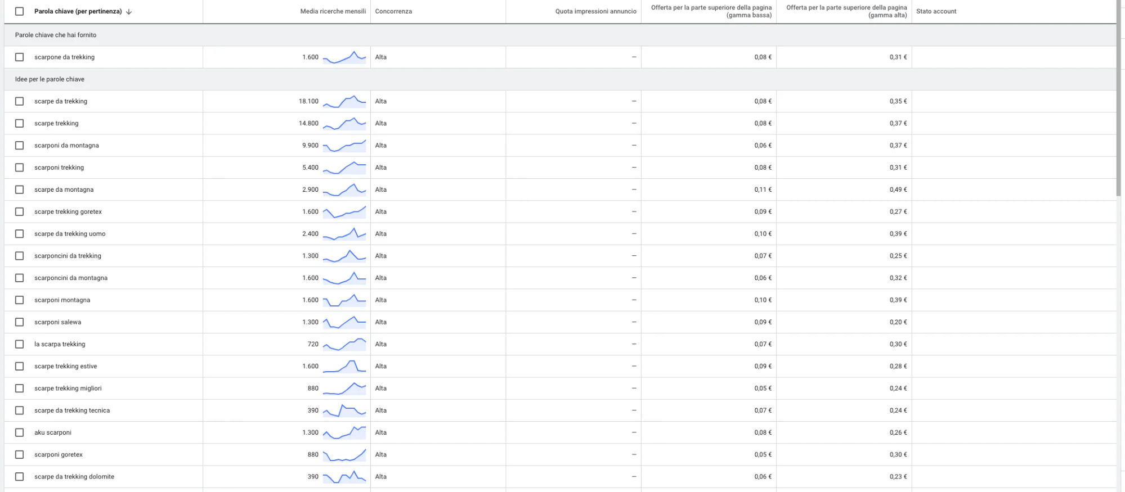
Task: Check scarponcini da montagna row
Action: pyautogui.click(x=20, y=278)
